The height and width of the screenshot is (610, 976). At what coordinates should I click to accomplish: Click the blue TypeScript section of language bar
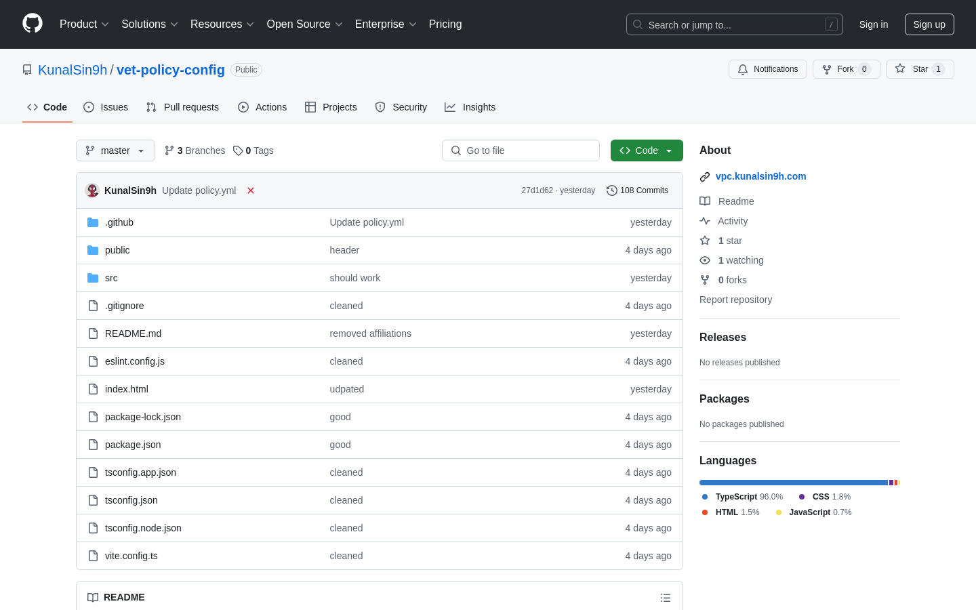(793, 483)
